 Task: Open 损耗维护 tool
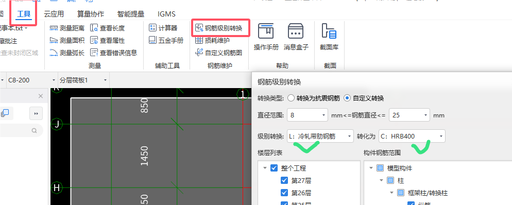(212, 41)
